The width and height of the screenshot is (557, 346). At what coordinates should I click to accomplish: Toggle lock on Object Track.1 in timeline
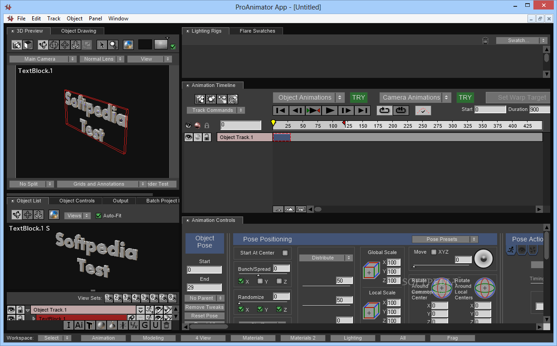coord(206,137)
